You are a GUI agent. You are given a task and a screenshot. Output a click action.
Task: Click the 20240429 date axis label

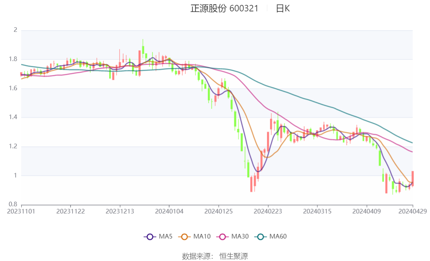(x=413, y=211)
